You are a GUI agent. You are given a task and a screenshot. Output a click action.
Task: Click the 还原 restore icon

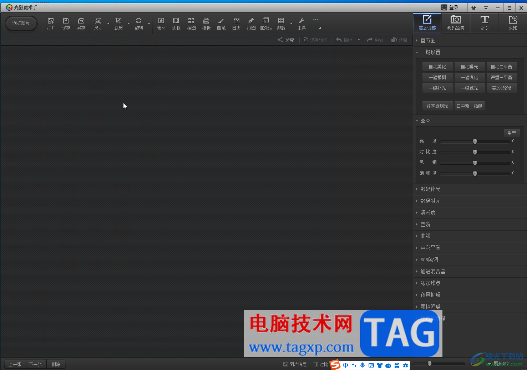click(399, 40)
